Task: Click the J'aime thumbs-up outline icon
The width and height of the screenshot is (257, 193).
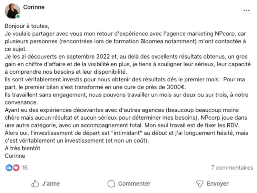Action: pos(35,184)
